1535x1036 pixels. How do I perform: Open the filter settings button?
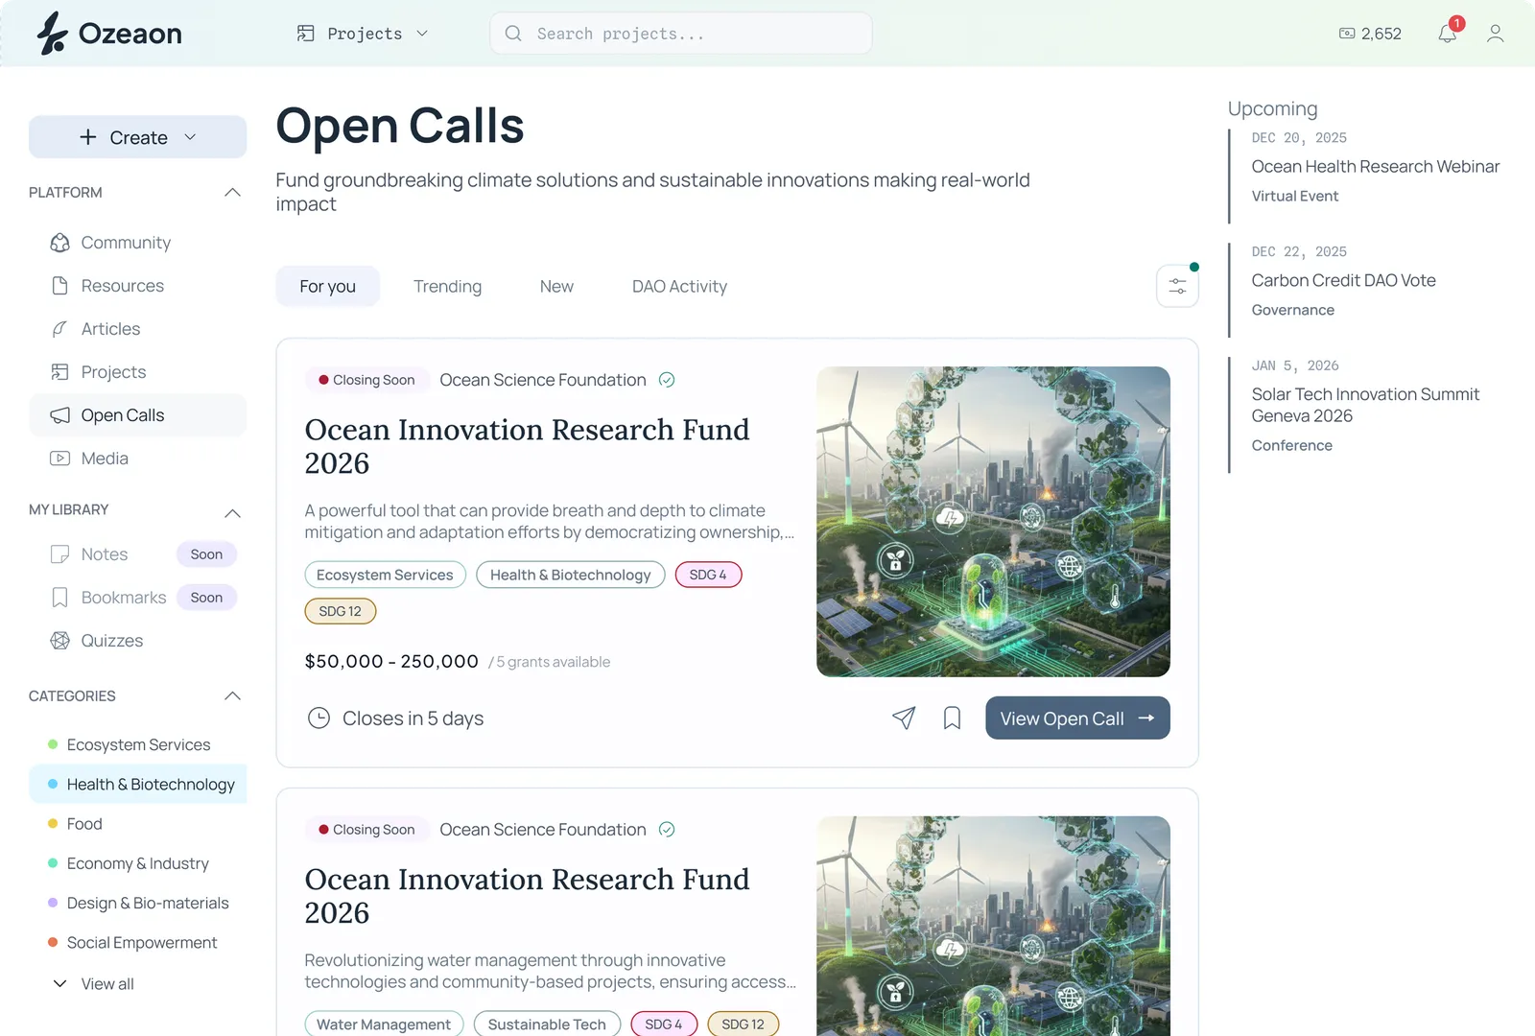coord(1177,286)
